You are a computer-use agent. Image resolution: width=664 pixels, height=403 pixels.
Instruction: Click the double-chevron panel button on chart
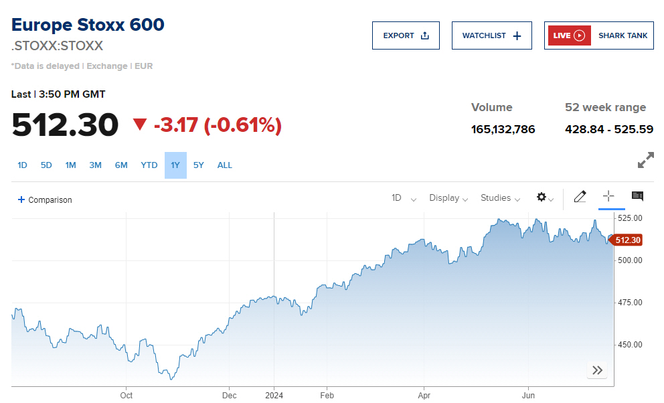pyautogui.click(x=596, y=370)
